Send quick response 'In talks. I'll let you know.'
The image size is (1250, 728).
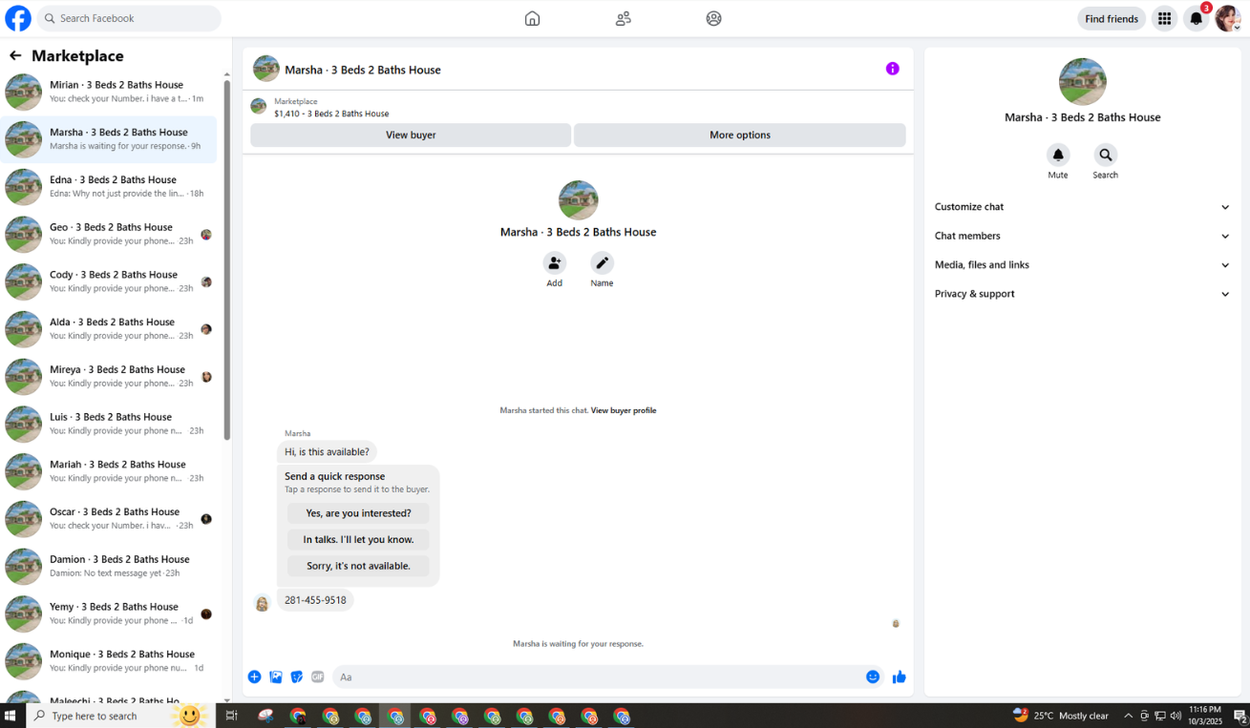pyautogui.click(x=358, y=539)
